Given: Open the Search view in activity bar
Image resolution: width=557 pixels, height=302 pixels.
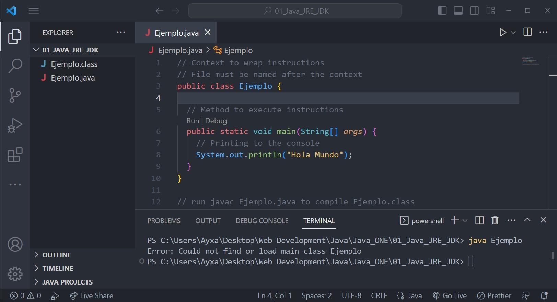Looking at the screenshot, I should [15, 66].
